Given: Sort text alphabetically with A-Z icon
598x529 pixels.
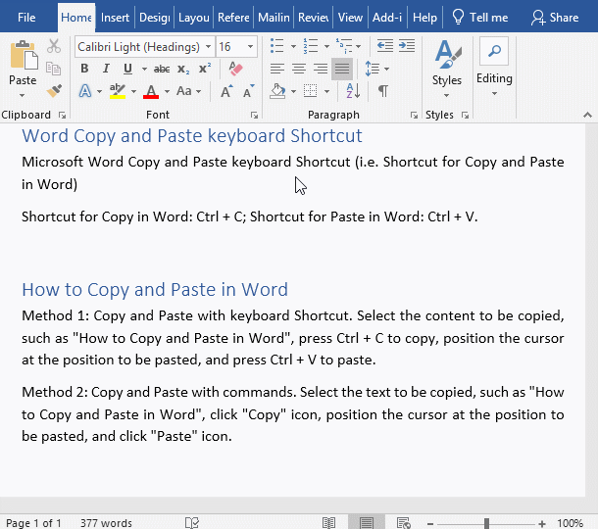Looking at the screenshot, I should pos(353,91).
